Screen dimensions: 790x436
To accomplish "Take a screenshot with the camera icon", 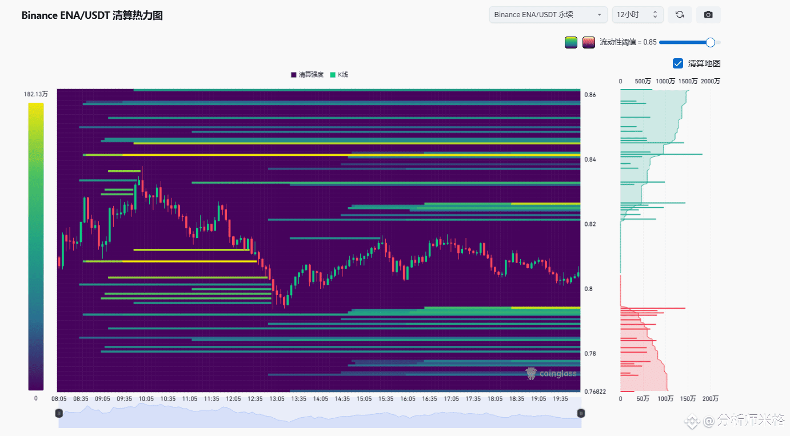I will (x=708, y=15).
